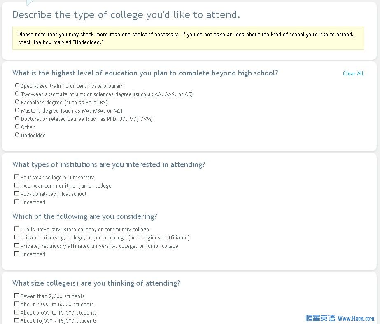Choose the Other education level radio
The width and height of the screenshot is (380, 324).
click(x=17, y=127)
